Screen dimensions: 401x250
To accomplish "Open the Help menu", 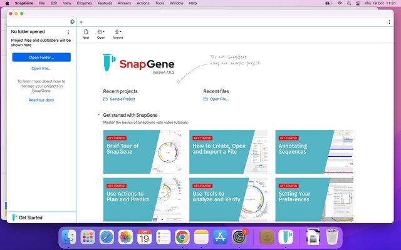I will coord(193,3).
